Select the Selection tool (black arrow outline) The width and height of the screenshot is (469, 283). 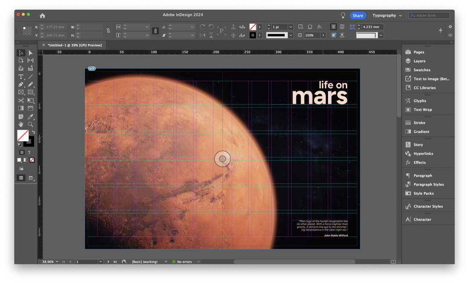[x=20, y=53]
